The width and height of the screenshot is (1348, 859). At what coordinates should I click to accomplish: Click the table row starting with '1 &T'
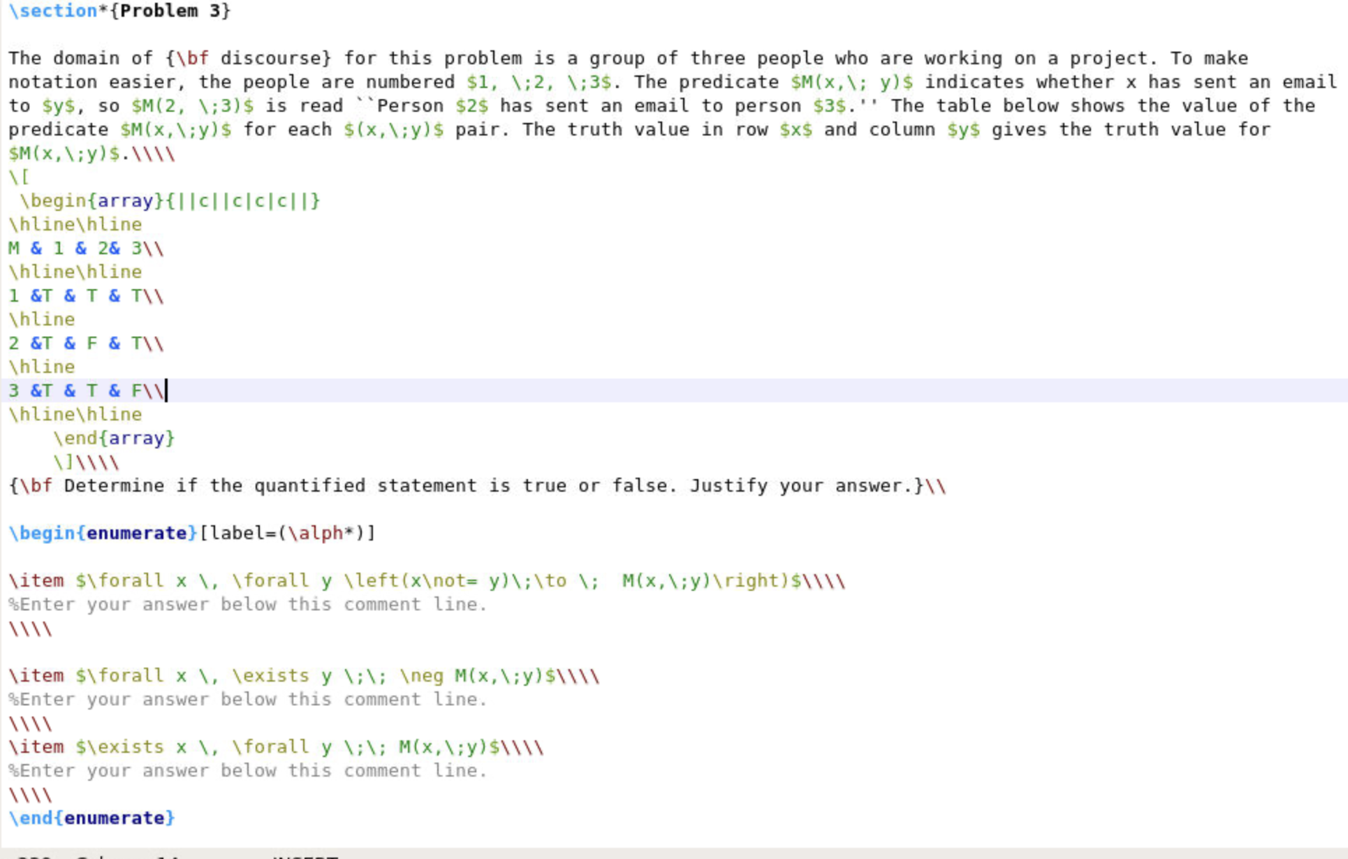(85, 296)
